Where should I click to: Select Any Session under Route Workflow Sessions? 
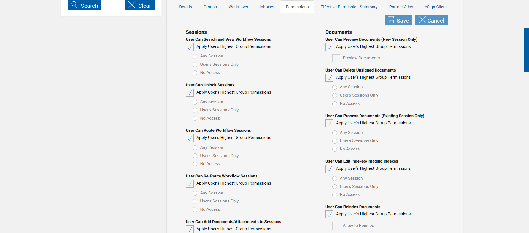[x=195, y=148]
